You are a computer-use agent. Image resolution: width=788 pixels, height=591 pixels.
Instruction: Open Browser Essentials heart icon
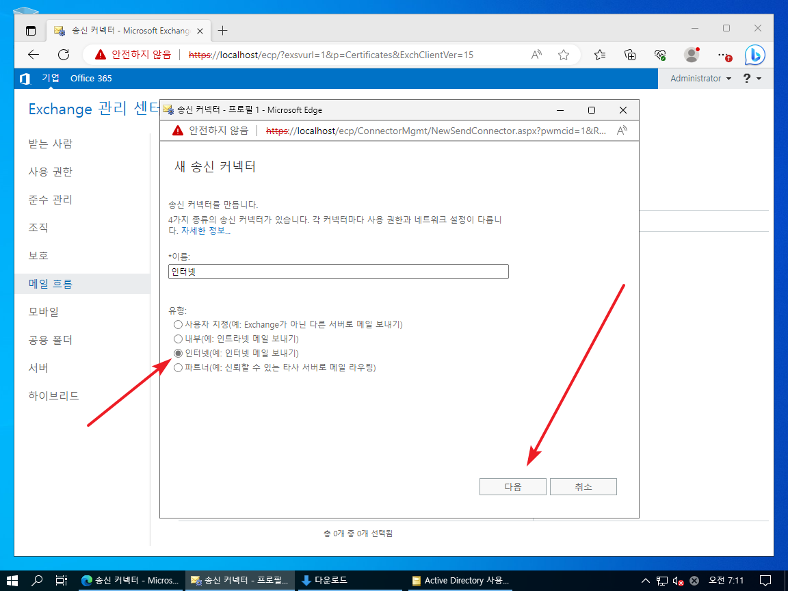660,55
